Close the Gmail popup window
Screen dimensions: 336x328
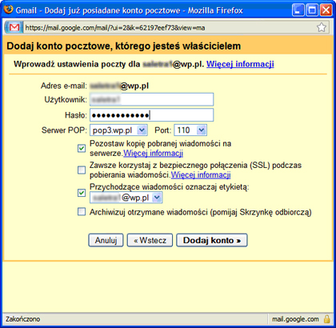click(x=326, y=10)
